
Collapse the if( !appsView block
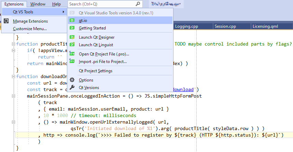coord(13,50)
